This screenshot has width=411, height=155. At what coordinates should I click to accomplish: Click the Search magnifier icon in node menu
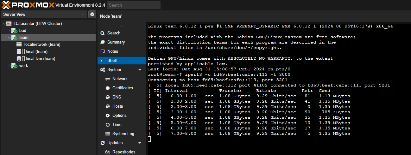pyautogui.click(x=102, y=33)
